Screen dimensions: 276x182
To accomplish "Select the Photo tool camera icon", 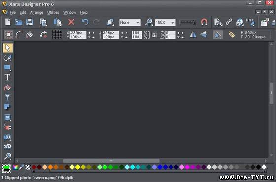I will point(7,137).
